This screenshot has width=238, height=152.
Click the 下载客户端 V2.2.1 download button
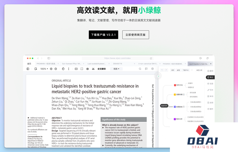(103, 35)
